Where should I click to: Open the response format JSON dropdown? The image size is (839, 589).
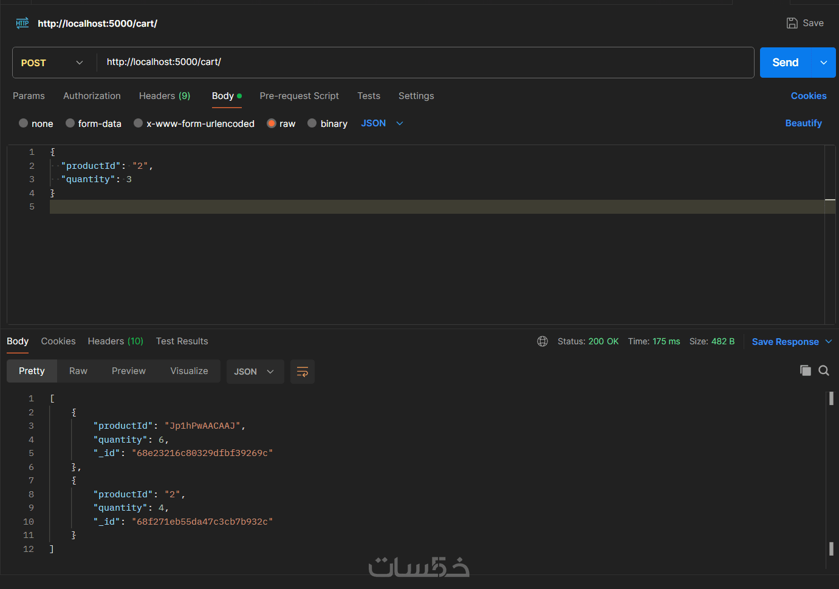(255, 372)
